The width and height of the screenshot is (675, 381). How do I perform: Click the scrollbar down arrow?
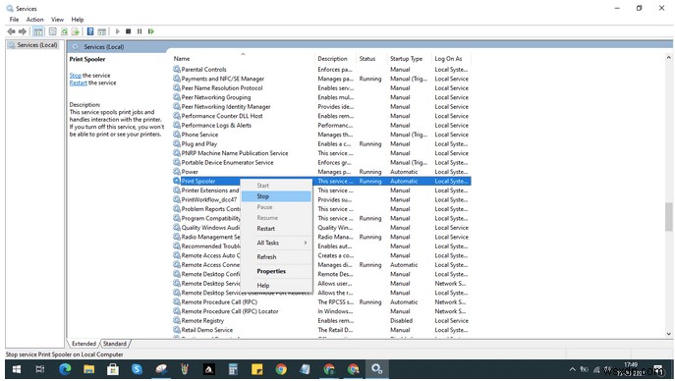coord(668,334)
